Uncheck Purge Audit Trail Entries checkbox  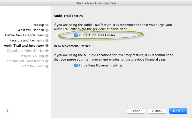76,35
